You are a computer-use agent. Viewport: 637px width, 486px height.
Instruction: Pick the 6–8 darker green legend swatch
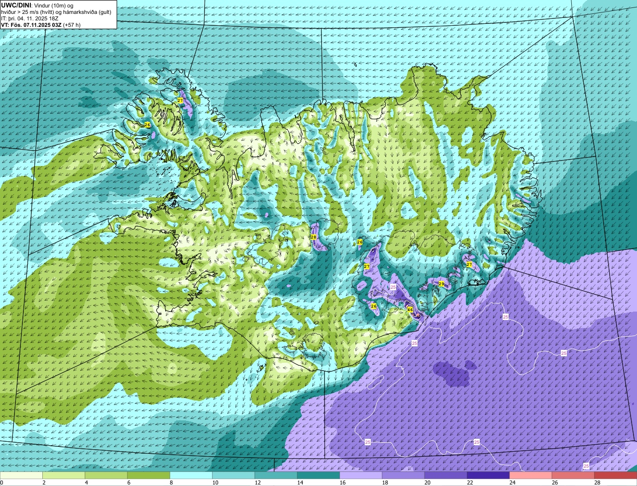[149, 476]
